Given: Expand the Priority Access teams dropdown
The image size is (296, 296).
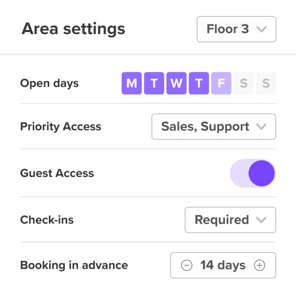Looking at the screenshot, I should pos(214,126).
